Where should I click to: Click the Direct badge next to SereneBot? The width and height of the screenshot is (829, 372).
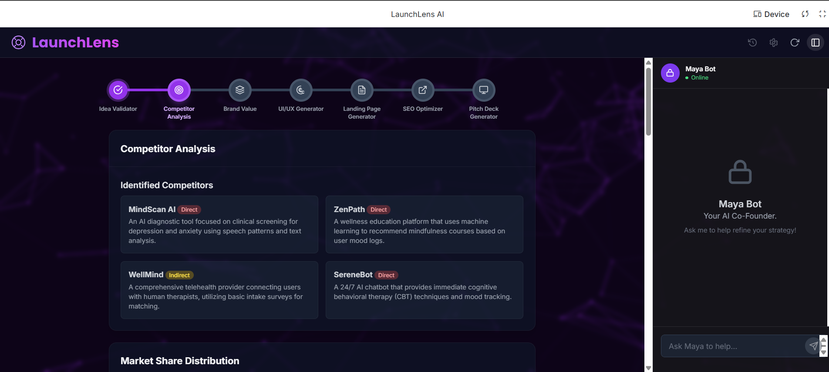click(386, 275)
